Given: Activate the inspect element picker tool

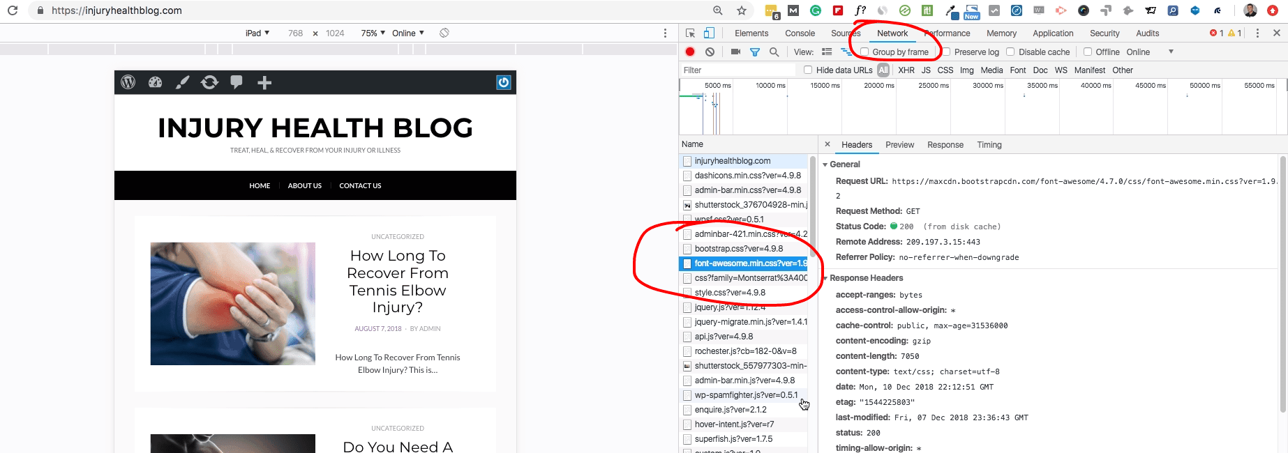Looking at the screenshot, I should [690, 33].
